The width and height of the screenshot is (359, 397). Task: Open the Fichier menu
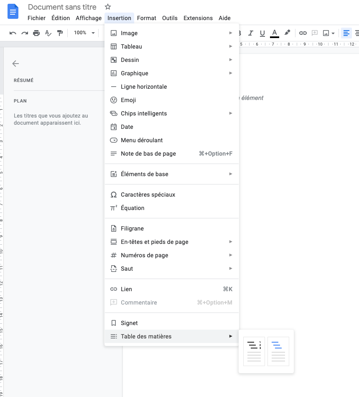(36, 18)
